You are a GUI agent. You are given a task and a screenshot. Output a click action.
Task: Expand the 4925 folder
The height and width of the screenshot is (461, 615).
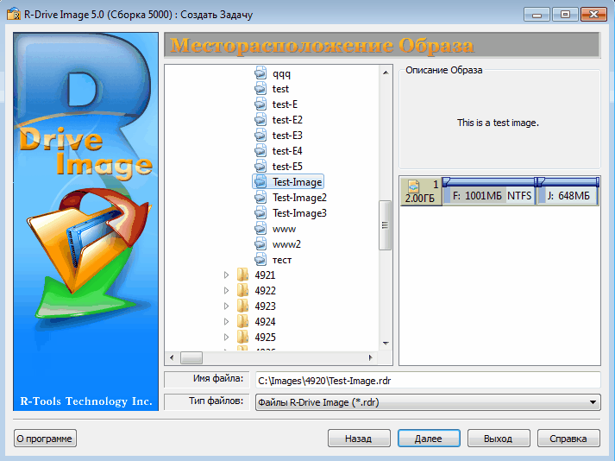[x=226, y=337]
